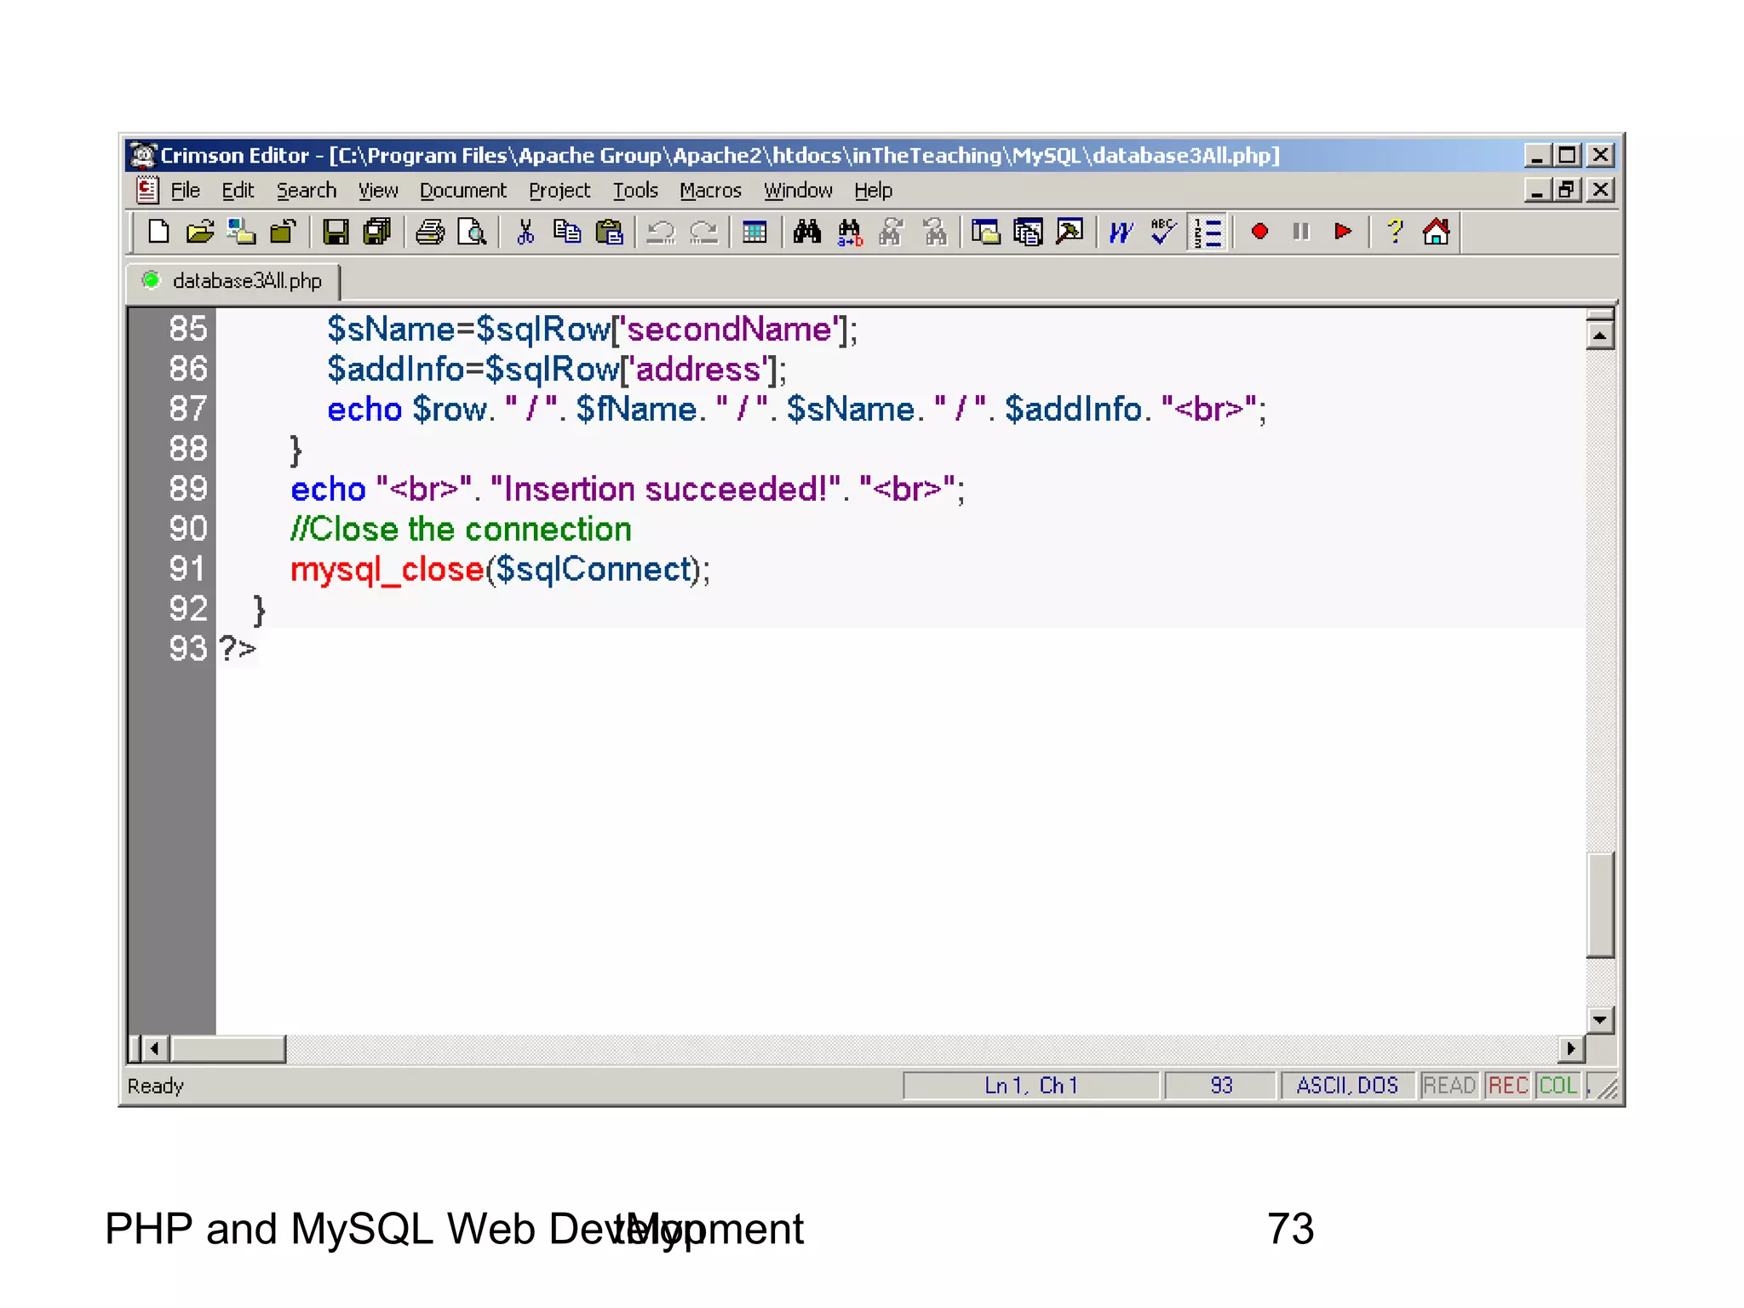
Task: Copy the selection using the toolbar icon
Action: pos(567,232)
